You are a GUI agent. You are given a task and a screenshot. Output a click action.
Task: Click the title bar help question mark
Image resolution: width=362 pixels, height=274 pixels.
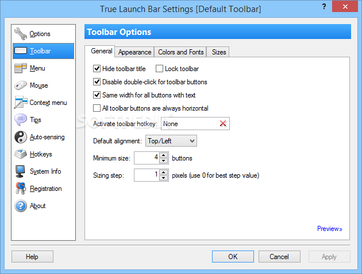tap(324, 6)
